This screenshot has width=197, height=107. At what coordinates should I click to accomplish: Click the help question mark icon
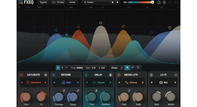[x=159, y=2]
